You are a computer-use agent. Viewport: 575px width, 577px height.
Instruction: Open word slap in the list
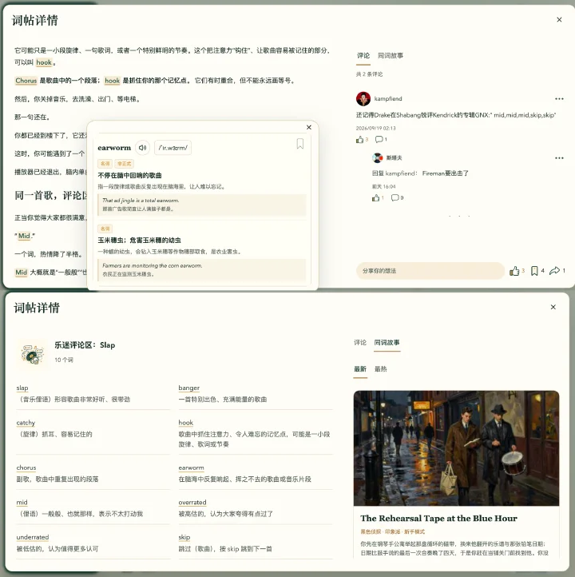tap(22, 388)
